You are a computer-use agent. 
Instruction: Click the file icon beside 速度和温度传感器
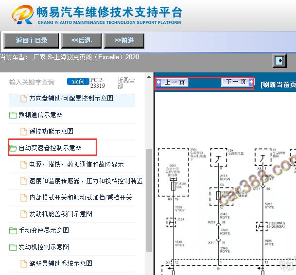coord(24,181)
